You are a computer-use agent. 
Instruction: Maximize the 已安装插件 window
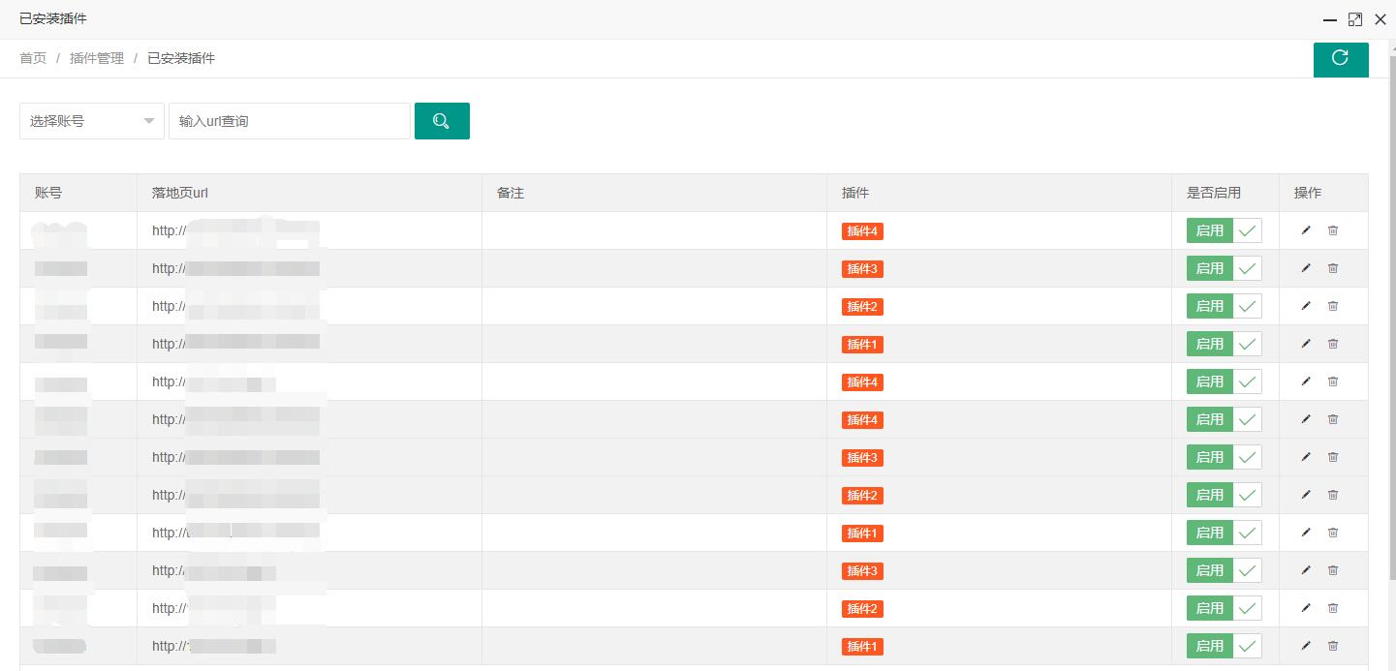1355,19
